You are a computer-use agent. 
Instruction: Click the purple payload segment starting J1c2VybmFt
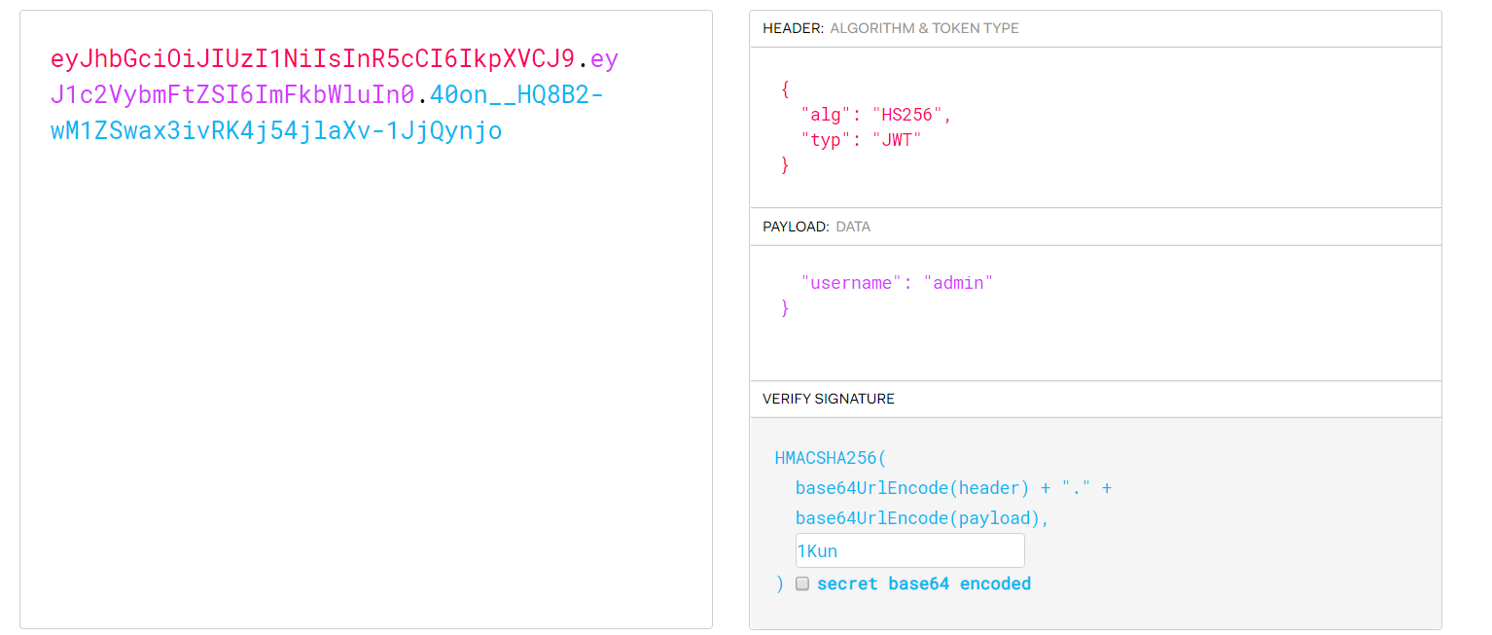coord(232,94)
